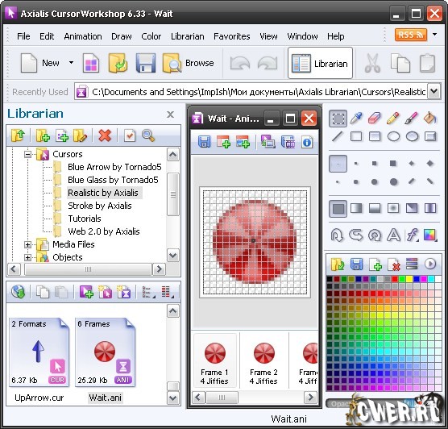Choose the Text tool A icon
448x429 pixels.
coord(393,235)
